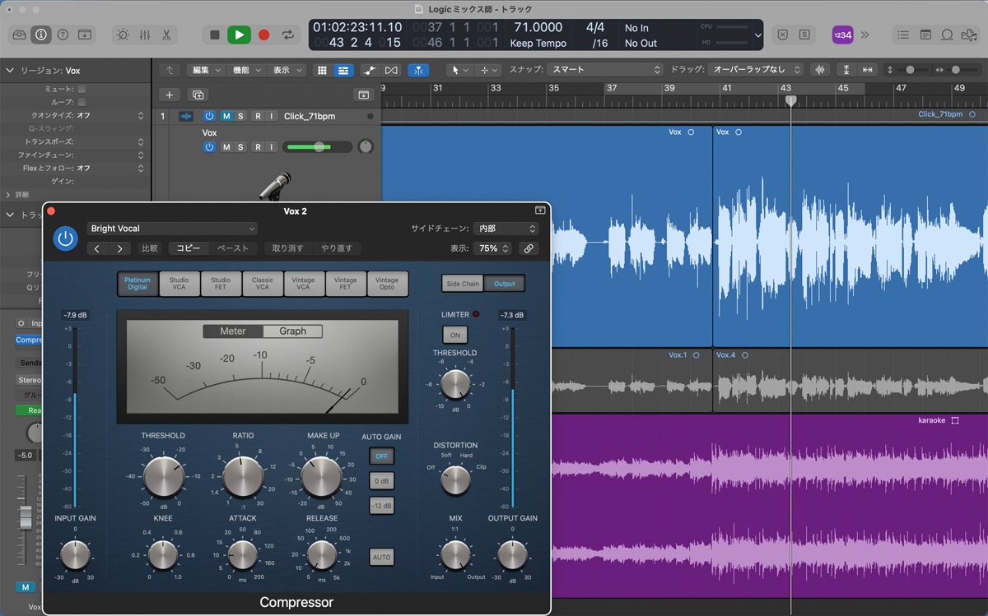Open the Bright Vocal preset dropdown
The height and width of the screenshot is (616, 988).
click(172, 229)
